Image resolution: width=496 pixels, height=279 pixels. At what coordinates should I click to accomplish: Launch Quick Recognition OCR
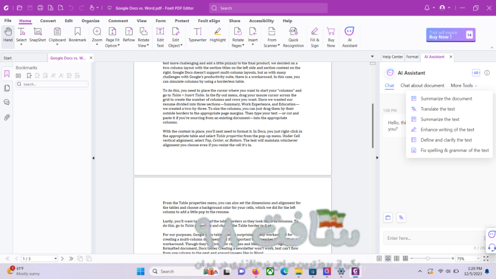(293, 37)
